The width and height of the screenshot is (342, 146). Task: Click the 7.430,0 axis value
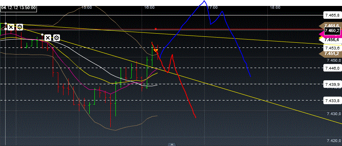(334, 114)
